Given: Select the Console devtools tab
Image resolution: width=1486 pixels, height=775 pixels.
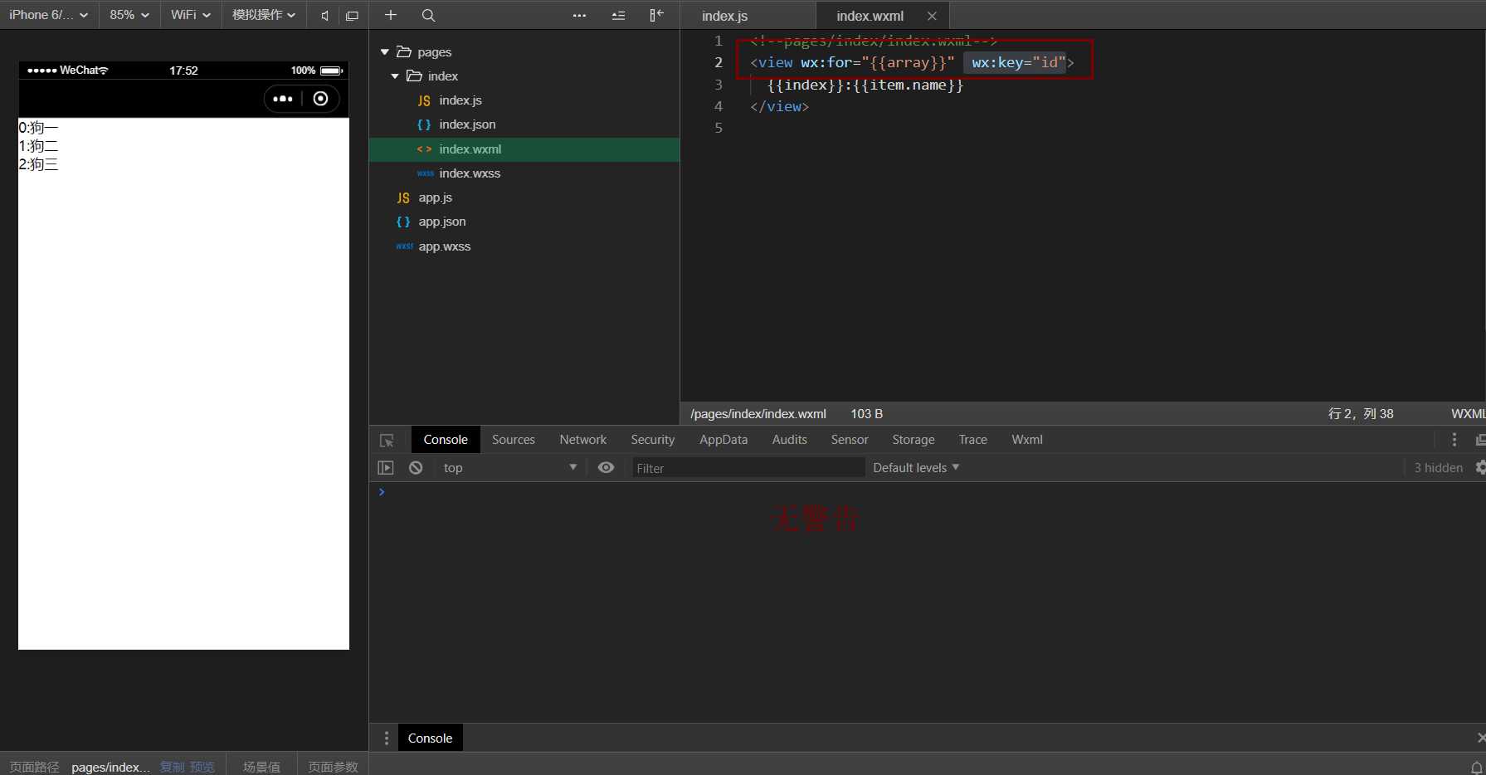Looking at the screenshot, I should coord(446,440).
